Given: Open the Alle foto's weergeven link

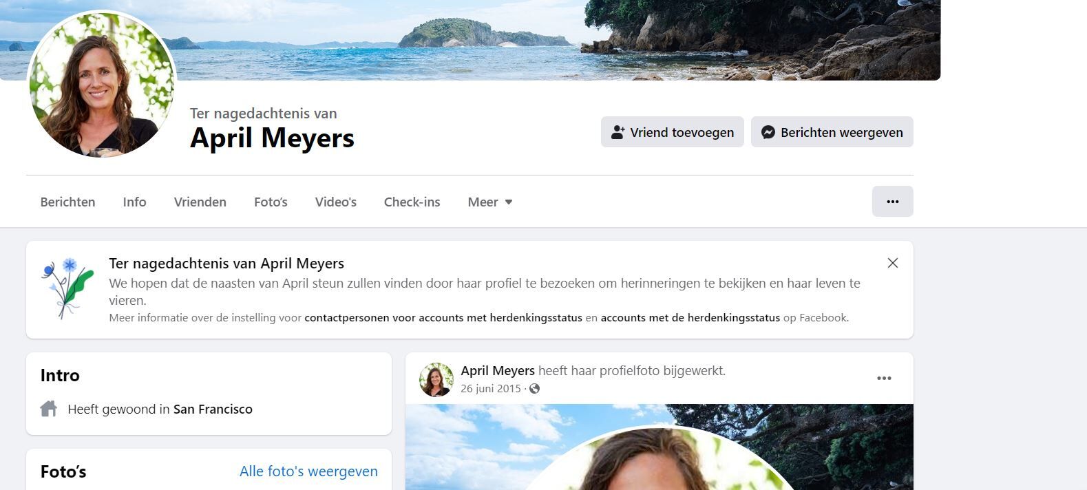Looking at the screenshot, I should pos(308,471).
